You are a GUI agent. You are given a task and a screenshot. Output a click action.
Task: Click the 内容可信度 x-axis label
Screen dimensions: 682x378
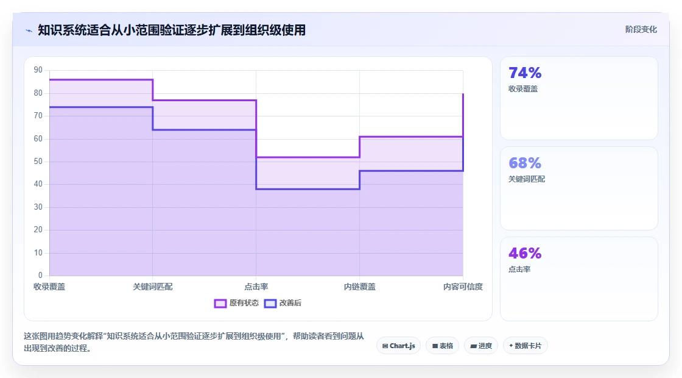pyautogui.click(x=463, y=287)
